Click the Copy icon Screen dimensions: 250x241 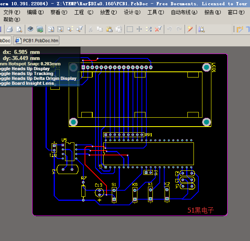100,29
